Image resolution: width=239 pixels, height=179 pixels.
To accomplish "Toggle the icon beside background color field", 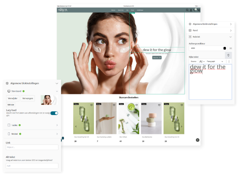I will tap(230, 48).
